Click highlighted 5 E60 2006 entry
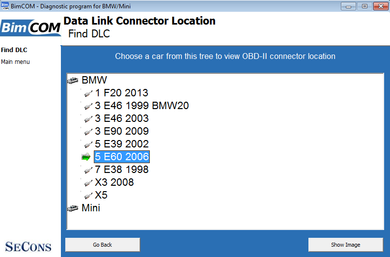The height and width of the screenshot is (257, 390). tap(122, 157)
